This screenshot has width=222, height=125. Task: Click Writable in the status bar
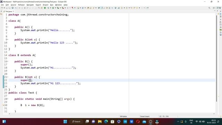tap(123, 116)
